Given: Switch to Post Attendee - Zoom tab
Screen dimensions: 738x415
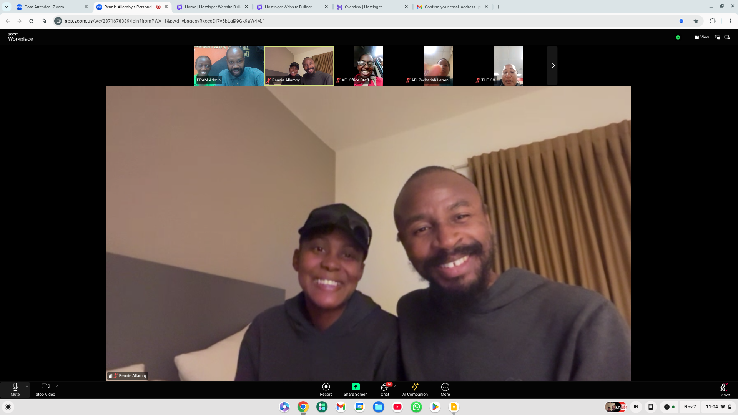Looking at the screenshot, I should tap(44, 7).
